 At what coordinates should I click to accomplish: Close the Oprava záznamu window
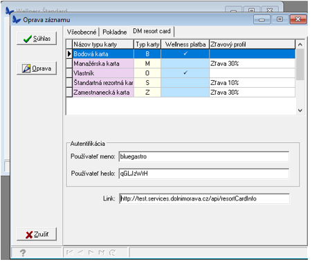coord(298,19)
